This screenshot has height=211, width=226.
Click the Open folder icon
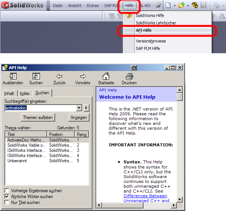coord(182,5)
